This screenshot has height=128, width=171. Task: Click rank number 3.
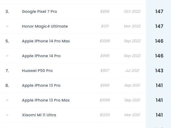7,11
